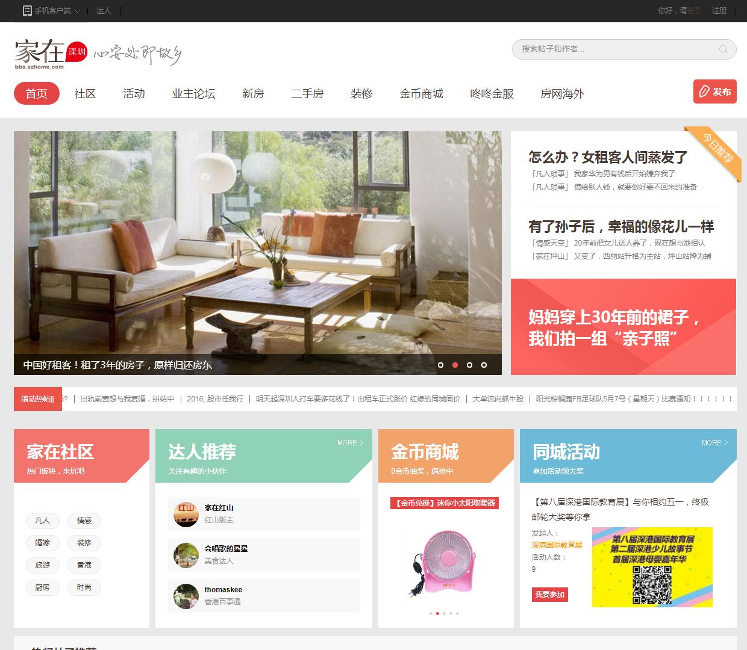Click MORE in 同城活动 panel
The width and height of the screenshot is (747, 650).
pos(715,442)
